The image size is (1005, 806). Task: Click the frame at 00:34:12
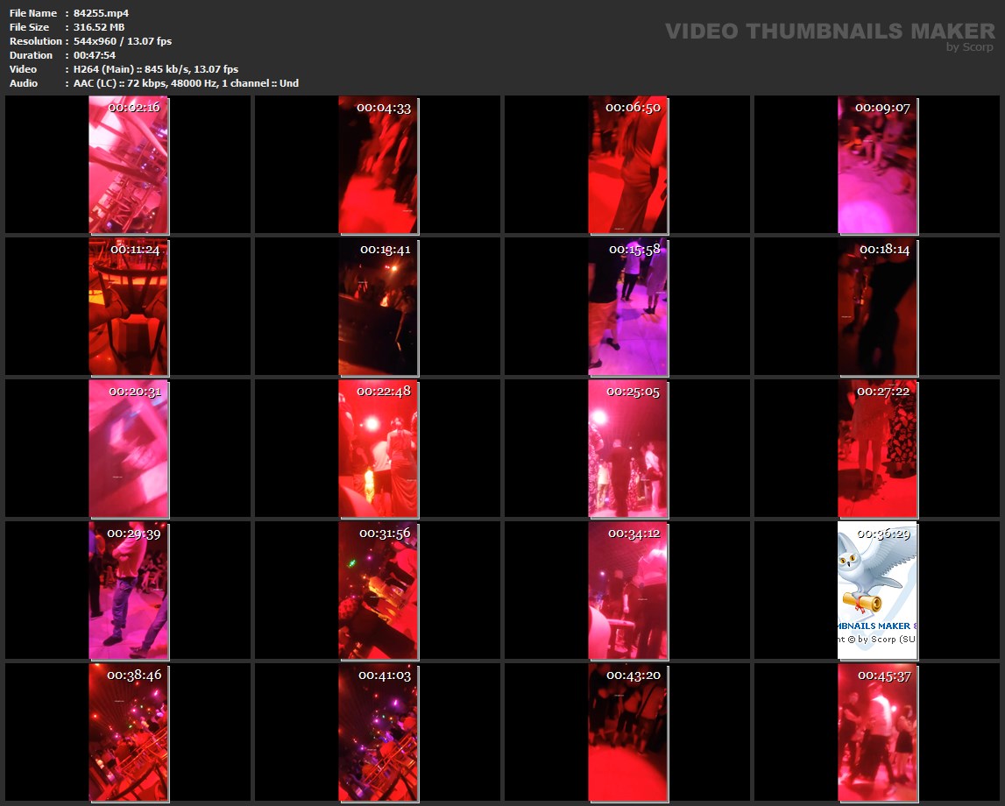click(x=628, y=590)
